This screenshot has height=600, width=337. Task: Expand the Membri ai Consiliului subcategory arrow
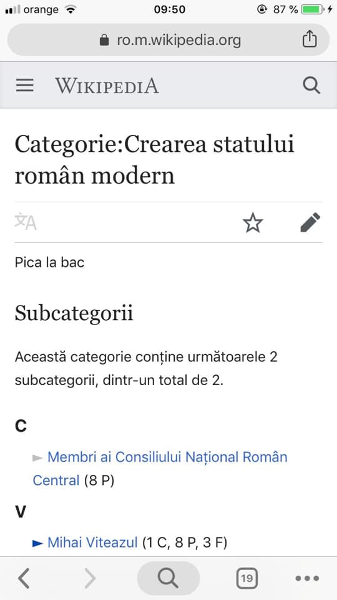click(x=37, y=457)
